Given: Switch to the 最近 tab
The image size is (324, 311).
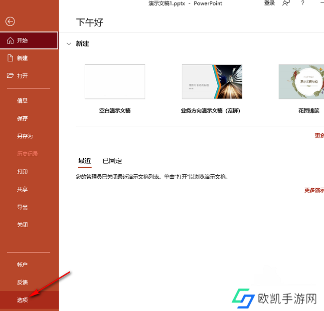Looking at the screenshot, I should (x=85, y=161).
